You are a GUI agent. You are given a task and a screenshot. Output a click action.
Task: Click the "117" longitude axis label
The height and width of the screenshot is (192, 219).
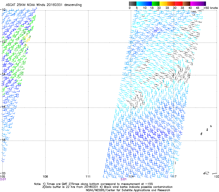pyautogui.click(x=174, y=176)
